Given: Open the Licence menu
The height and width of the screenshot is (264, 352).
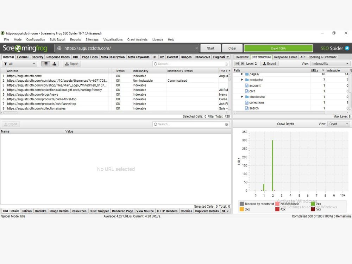Looking at the screenshot, I should (x=158, y=39).
